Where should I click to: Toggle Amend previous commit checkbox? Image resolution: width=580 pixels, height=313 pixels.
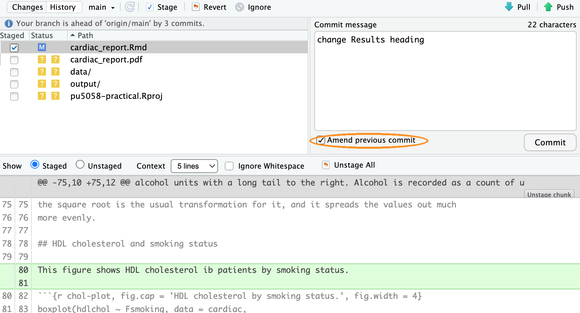point(321,140)
